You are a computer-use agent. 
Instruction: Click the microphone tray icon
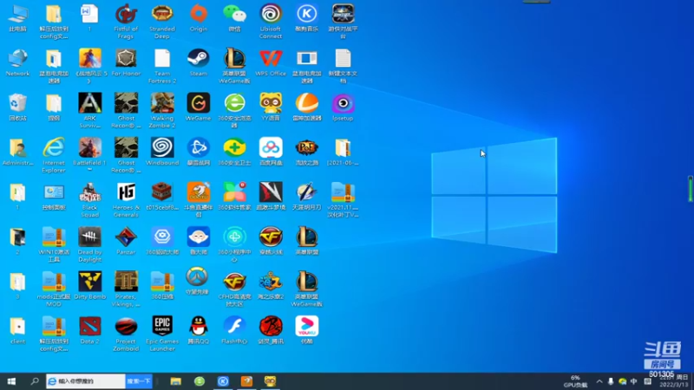[611, 381]
